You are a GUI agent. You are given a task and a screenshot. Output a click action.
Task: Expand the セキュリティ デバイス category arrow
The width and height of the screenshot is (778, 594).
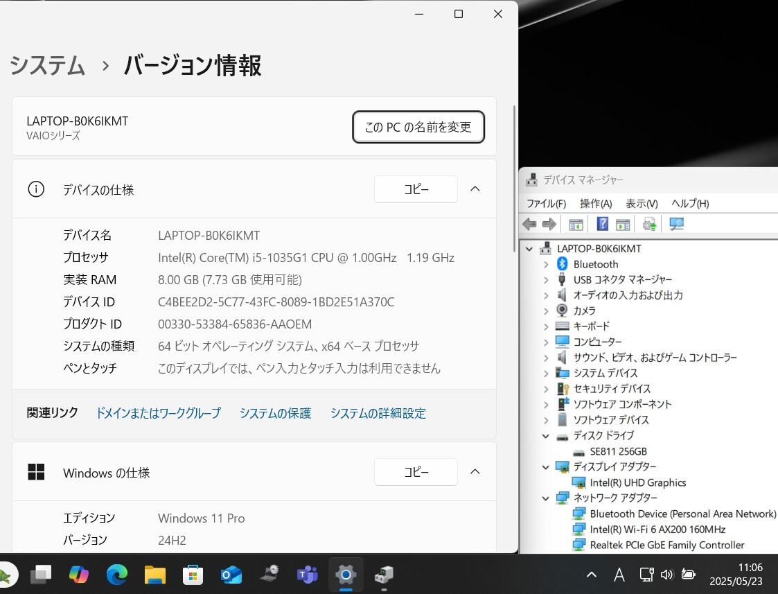pos(546,389)
